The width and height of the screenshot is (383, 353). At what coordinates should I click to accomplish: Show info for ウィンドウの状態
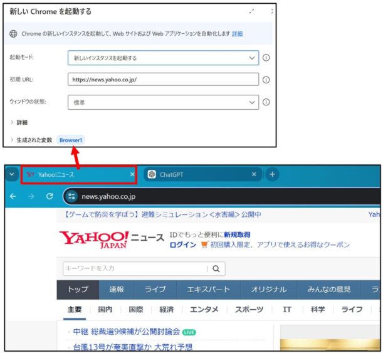point(266,102)
